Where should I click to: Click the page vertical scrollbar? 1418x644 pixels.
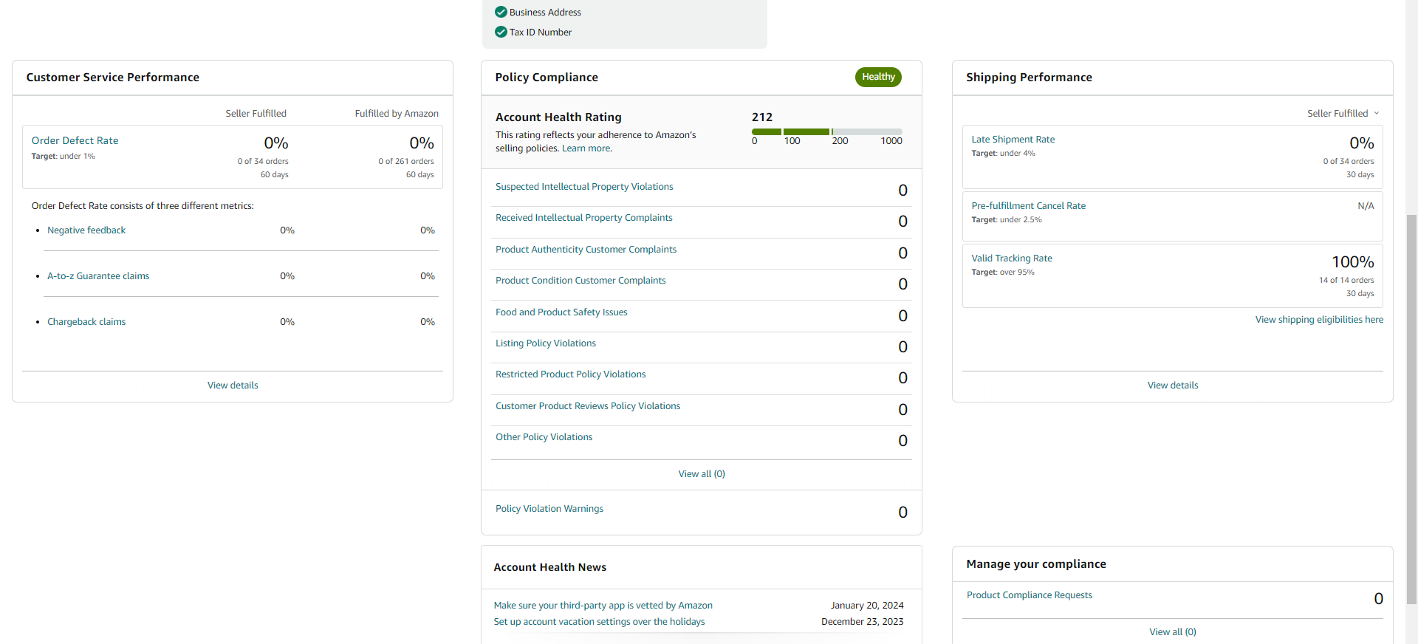[1411, 410]
